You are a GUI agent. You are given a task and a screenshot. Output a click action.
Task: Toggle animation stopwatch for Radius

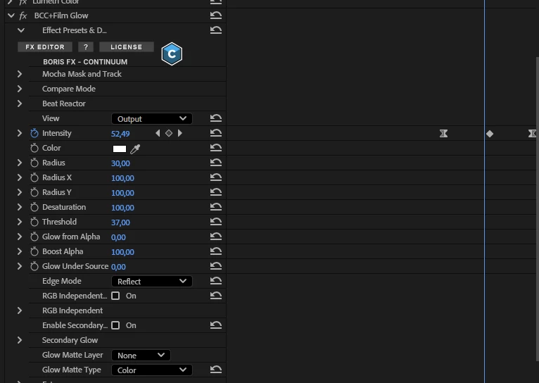34,163
